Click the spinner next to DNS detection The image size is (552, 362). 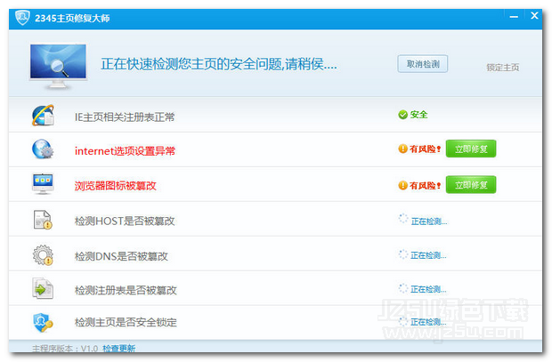pos(403,254)
